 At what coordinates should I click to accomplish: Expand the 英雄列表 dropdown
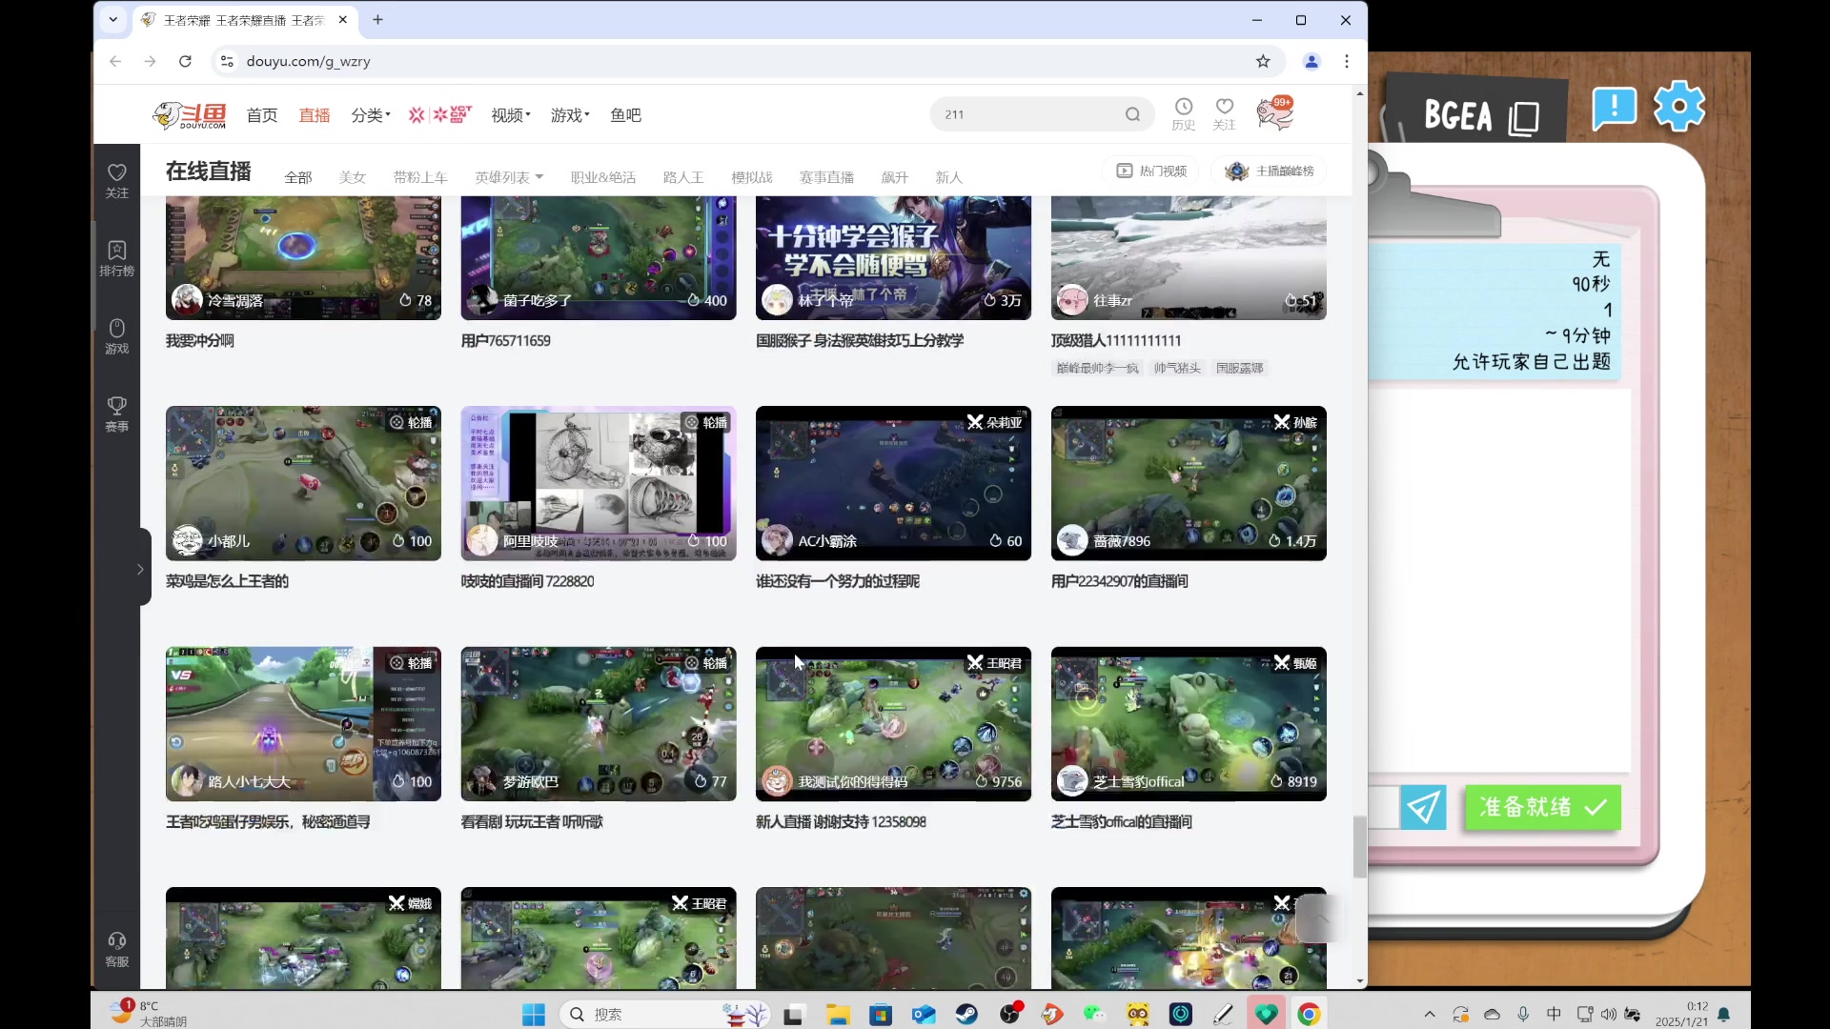pos(509,177)
